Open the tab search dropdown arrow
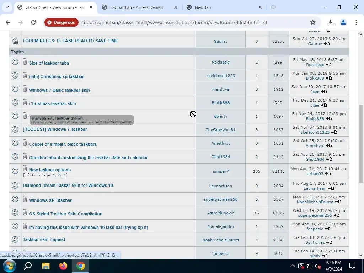 [7, 7]
